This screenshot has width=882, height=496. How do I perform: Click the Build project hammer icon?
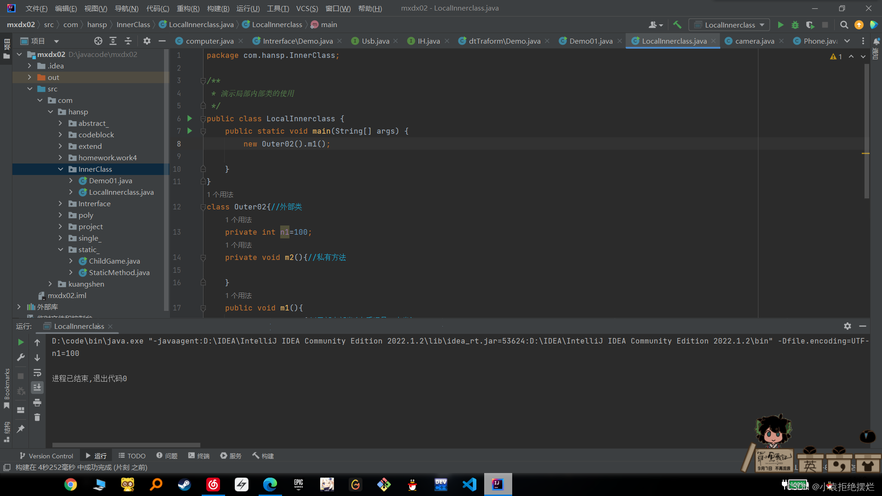click(677, 25)
